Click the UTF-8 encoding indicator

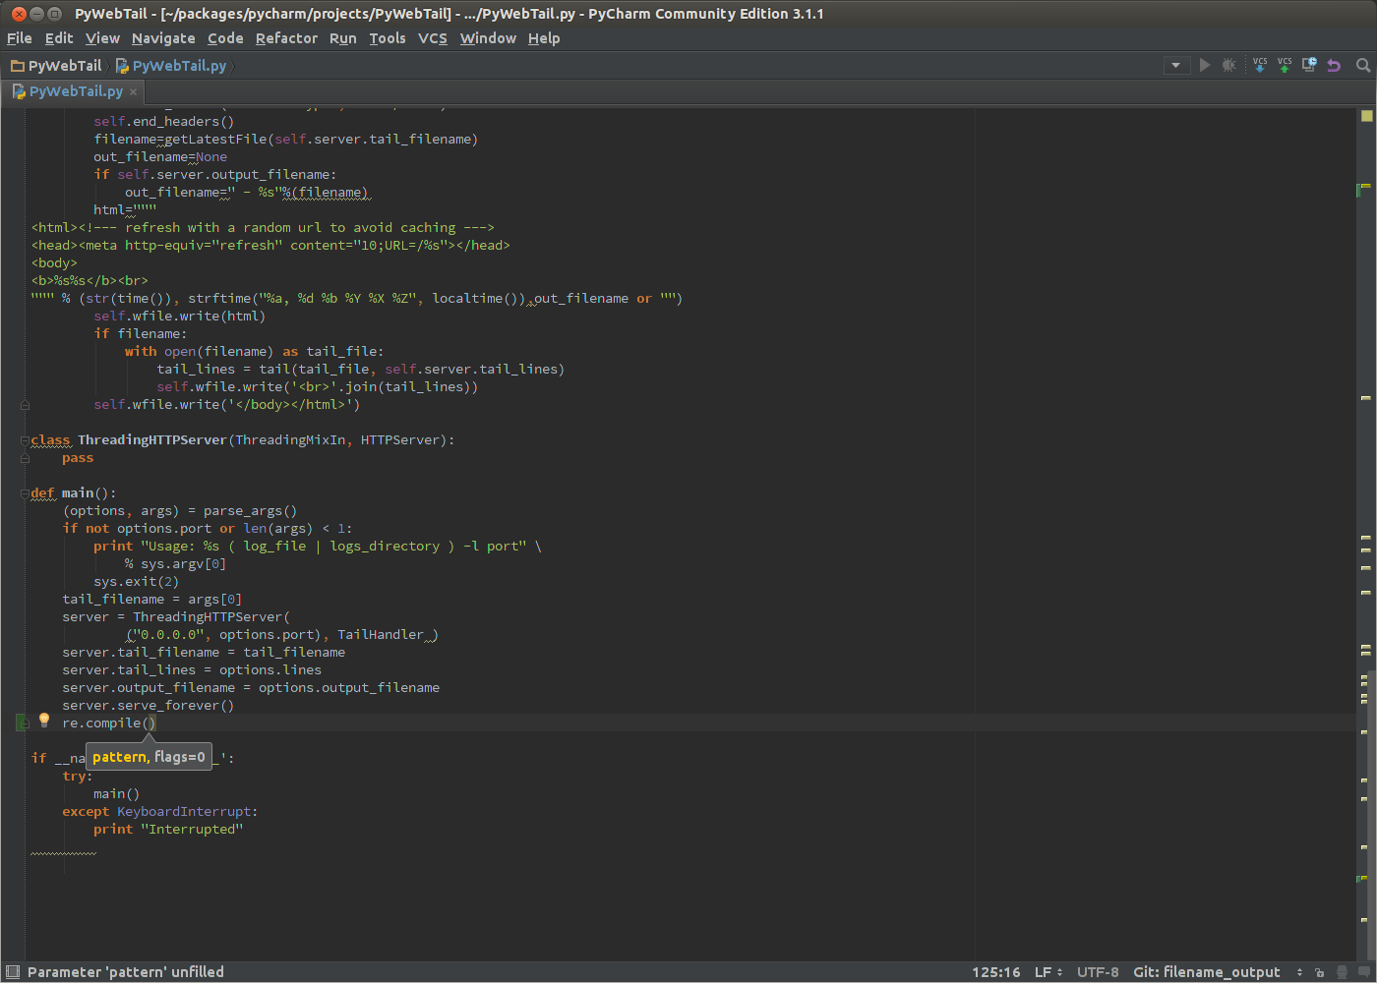tap(1098, 972)
